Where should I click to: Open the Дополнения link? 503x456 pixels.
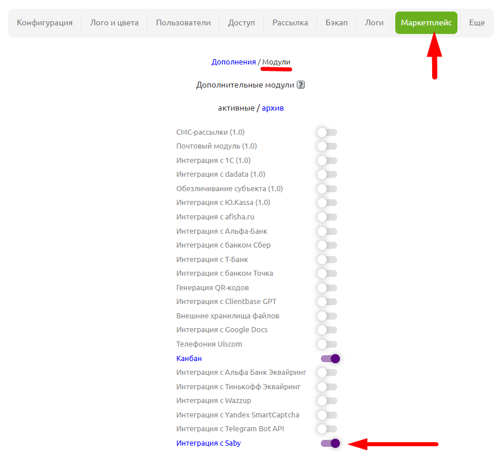coord(233,62)
